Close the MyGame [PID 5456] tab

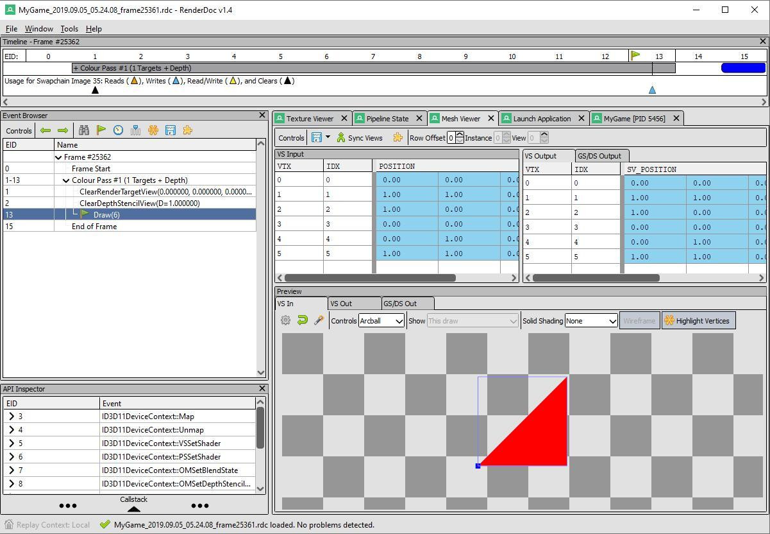click(x=676, y=118)
